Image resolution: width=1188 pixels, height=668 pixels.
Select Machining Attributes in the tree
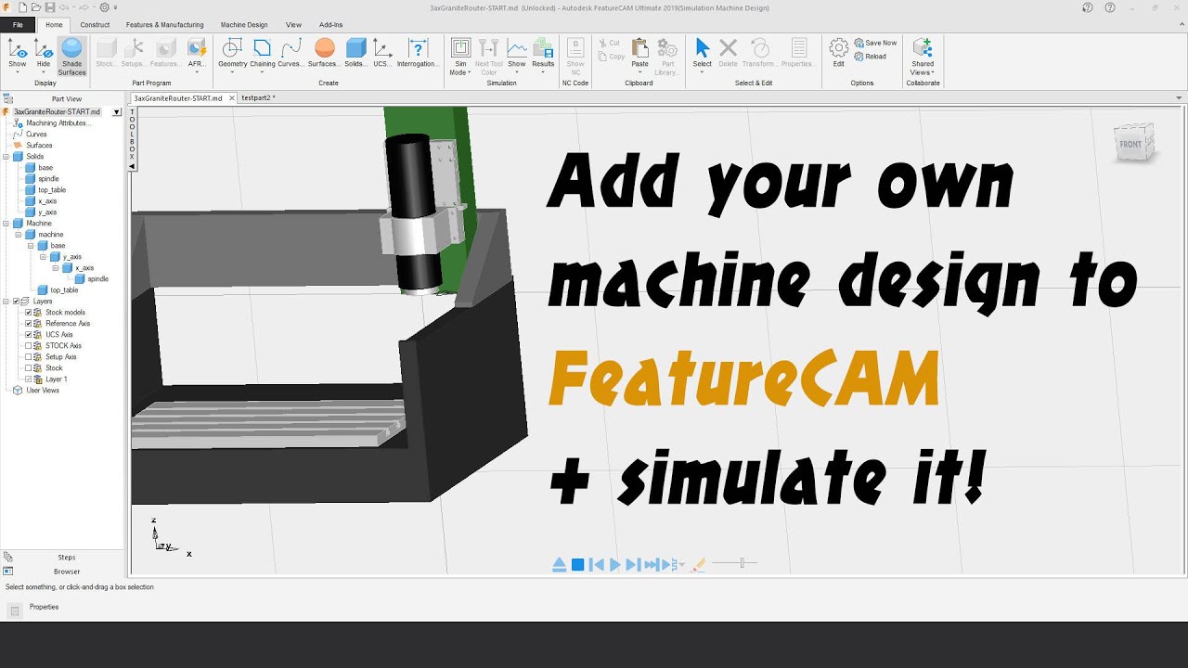(58, 123)
